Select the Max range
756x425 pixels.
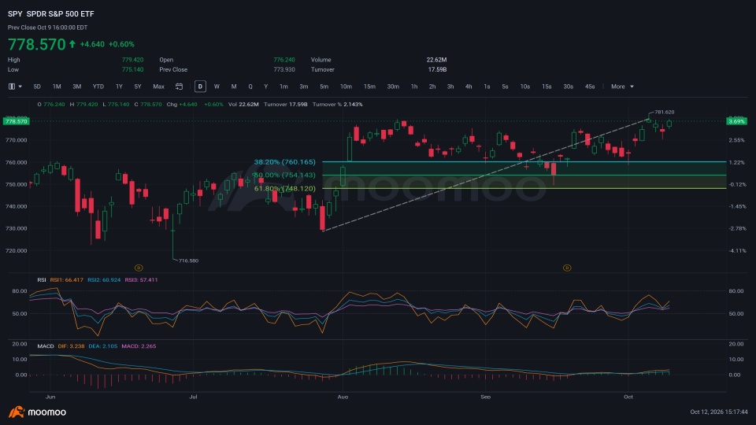[x=158, y=87]
